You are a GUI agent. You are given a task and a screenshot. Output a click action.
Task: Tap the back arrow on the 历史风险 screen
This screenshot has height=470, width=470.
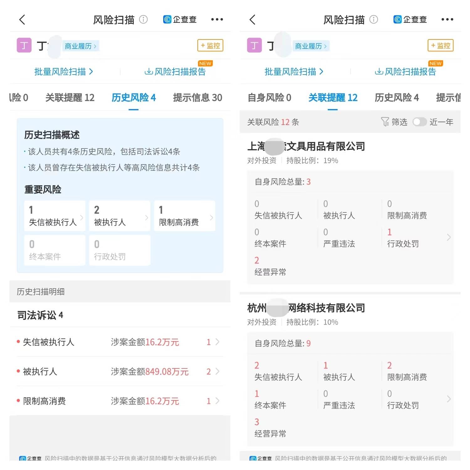[22, 20]
